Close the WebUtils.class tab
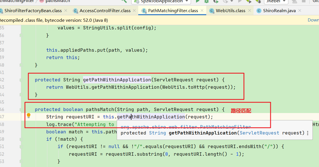Image resolution: width=319 pixels, height=167 pixels. [249, 10]
